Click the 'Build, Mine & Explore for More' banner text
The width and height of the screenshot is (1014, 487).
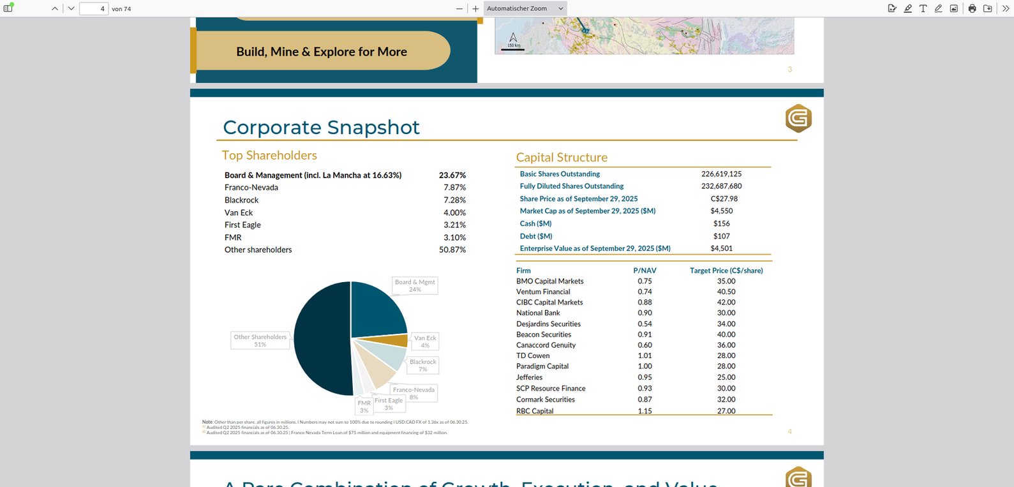[x=322, y=52]
